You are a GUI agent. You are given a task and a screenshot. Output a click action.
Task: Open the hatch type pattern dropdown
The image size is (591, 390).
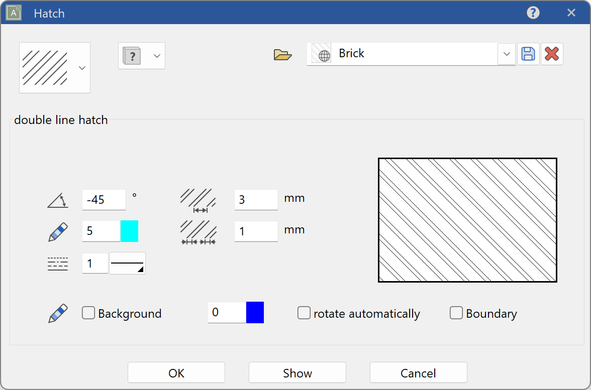[x=82, y=68]
